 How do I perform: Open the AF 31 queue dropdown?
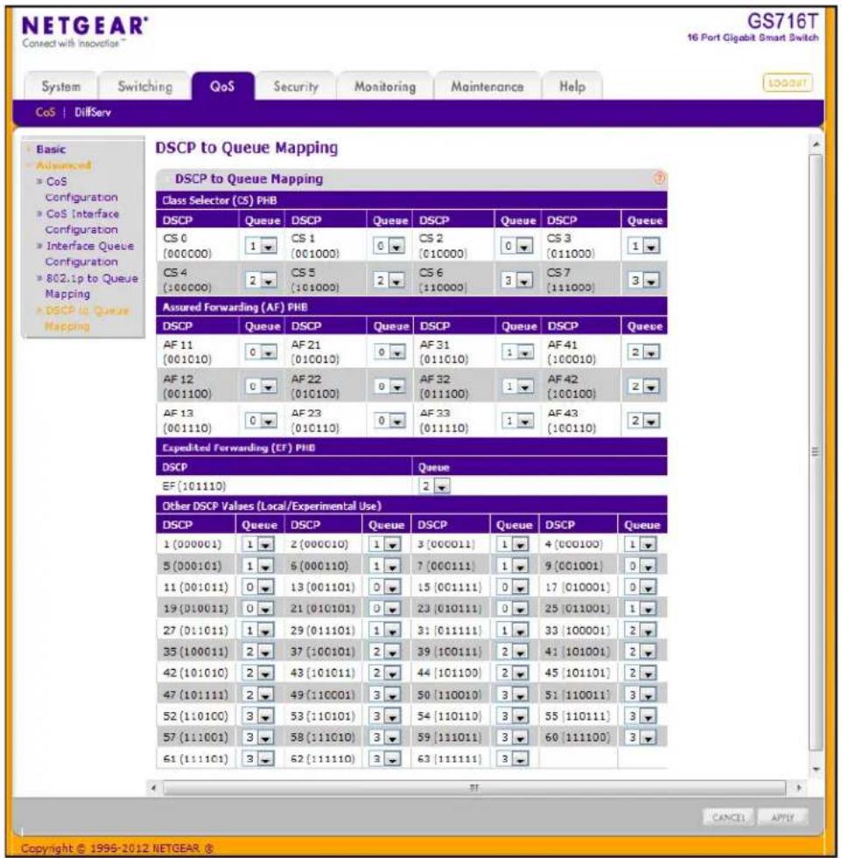coord(518,352)
